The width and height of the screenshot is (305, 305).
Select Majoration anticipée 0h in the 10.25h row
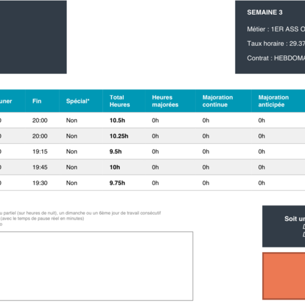click(x=262, y=136)
